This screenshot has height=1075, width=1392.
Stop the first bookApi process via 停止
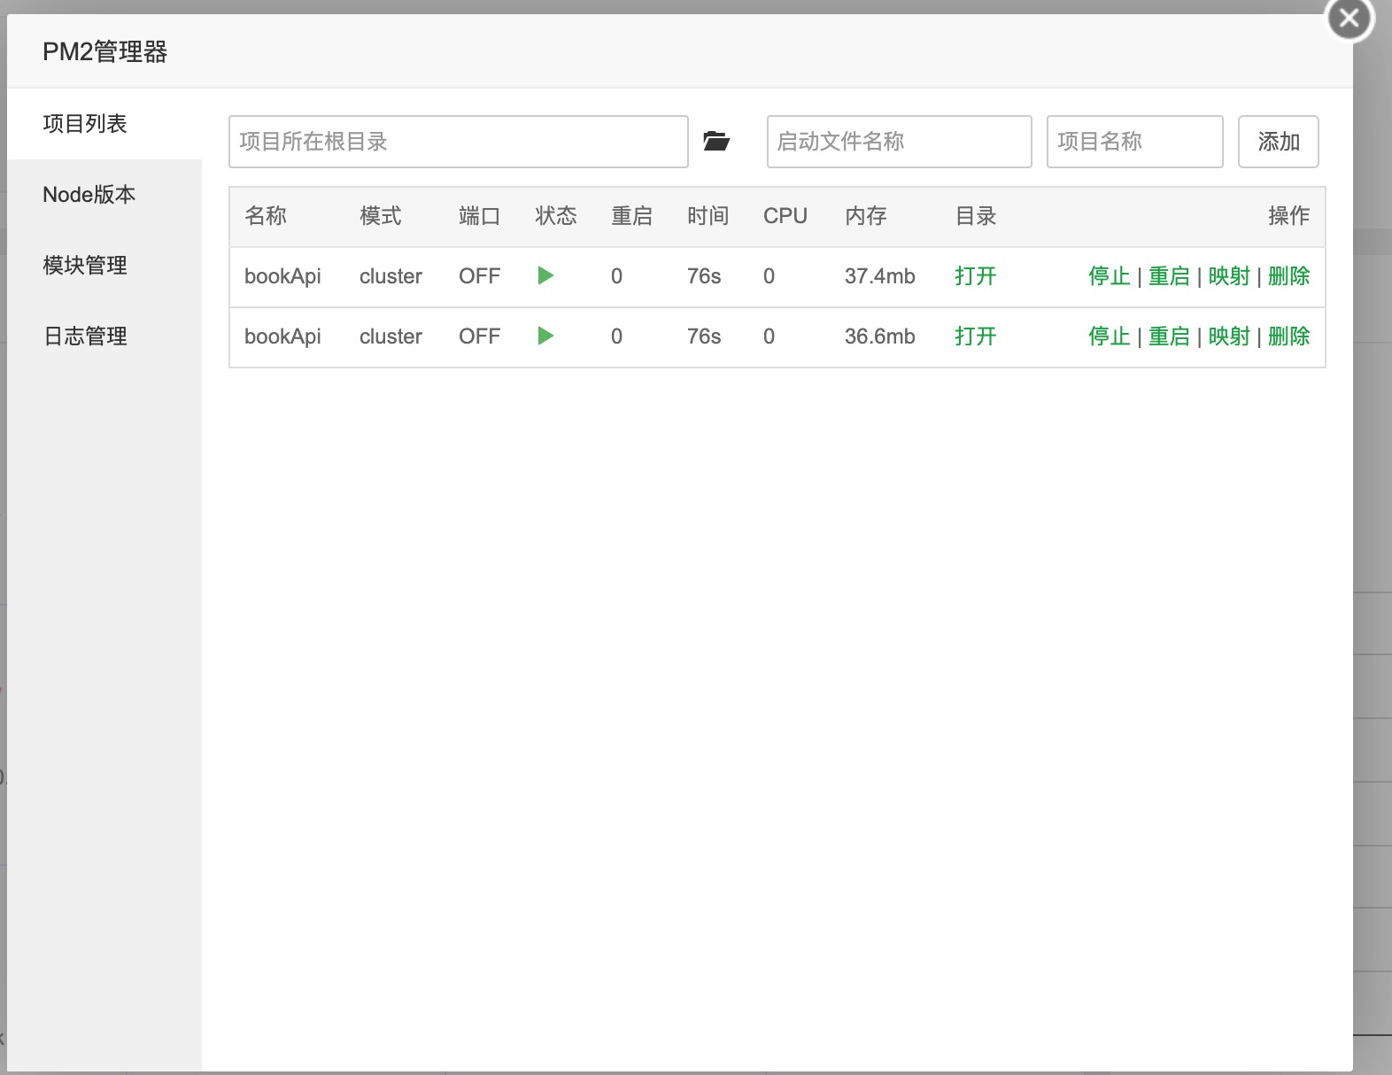[1109, 276]
